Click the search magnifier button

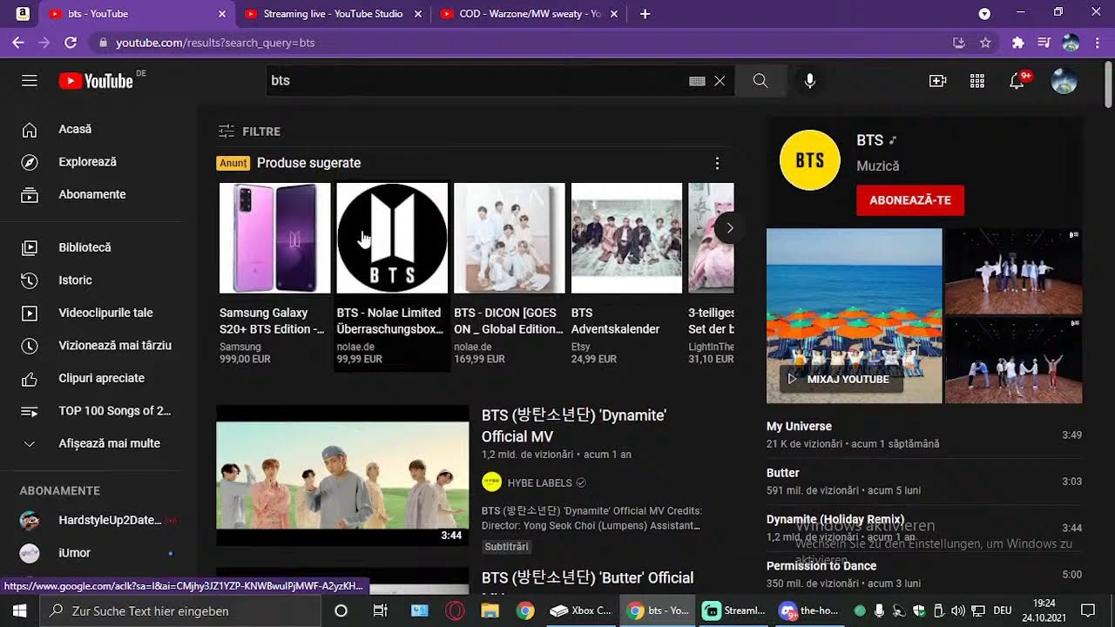[760, 81]
